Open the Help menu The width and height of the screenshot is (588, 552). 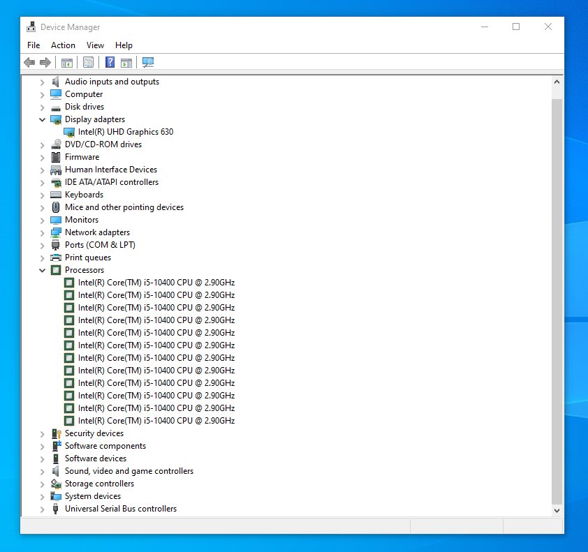pos(124,45)
